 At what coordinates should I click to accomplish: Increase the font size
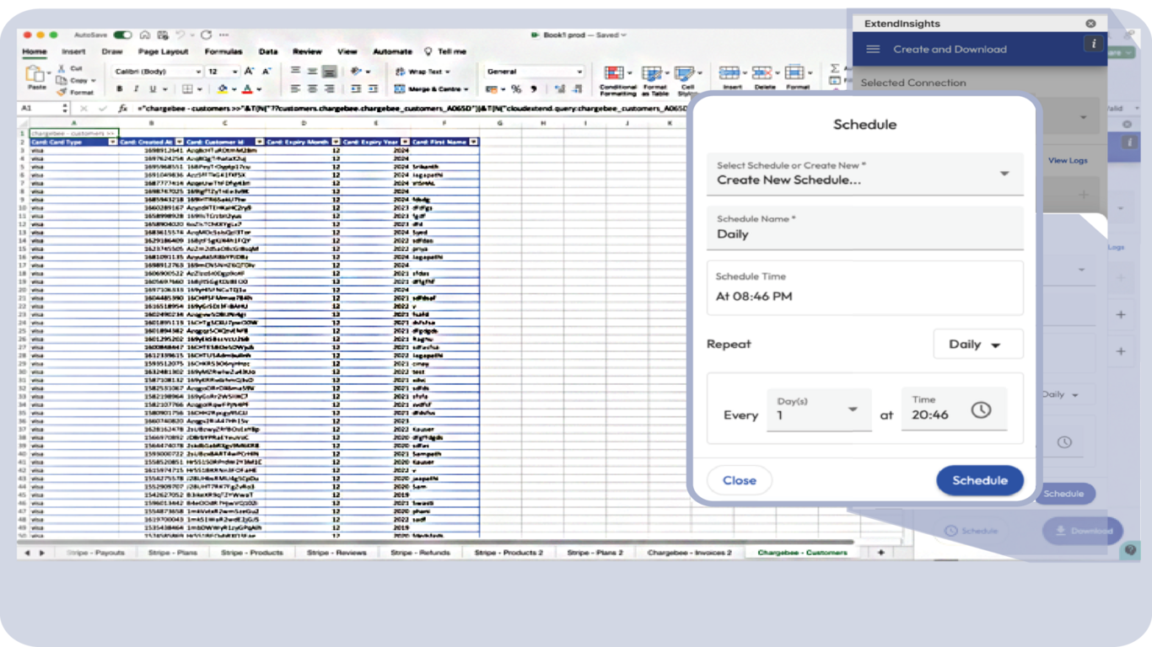pos(250,72)
